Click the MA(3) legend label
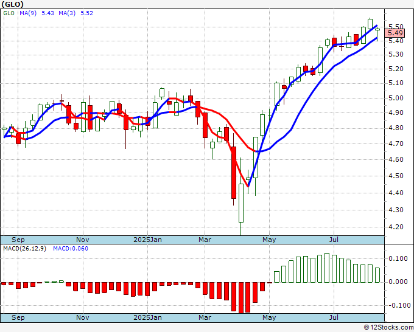The image size is (414, 332). click(67, 13)
